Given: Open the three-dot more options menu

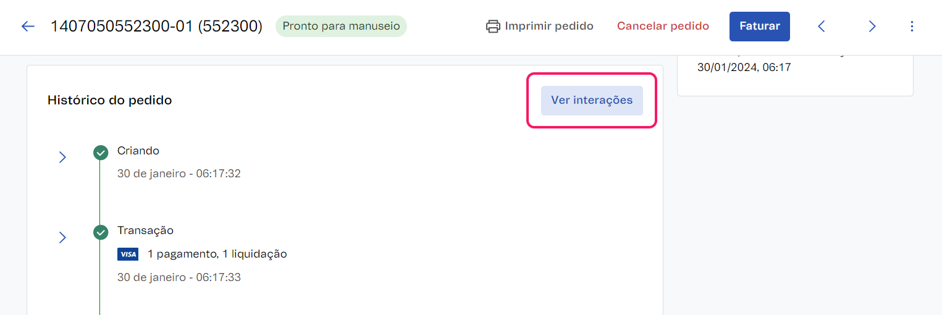Looking at the screenshot, I should click(x=912, y=26).
